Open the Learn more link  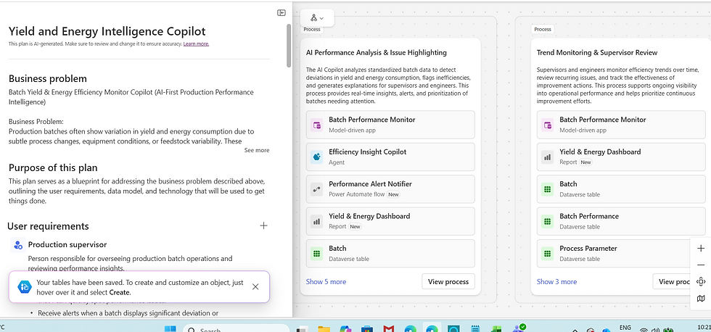coord(196,43)
